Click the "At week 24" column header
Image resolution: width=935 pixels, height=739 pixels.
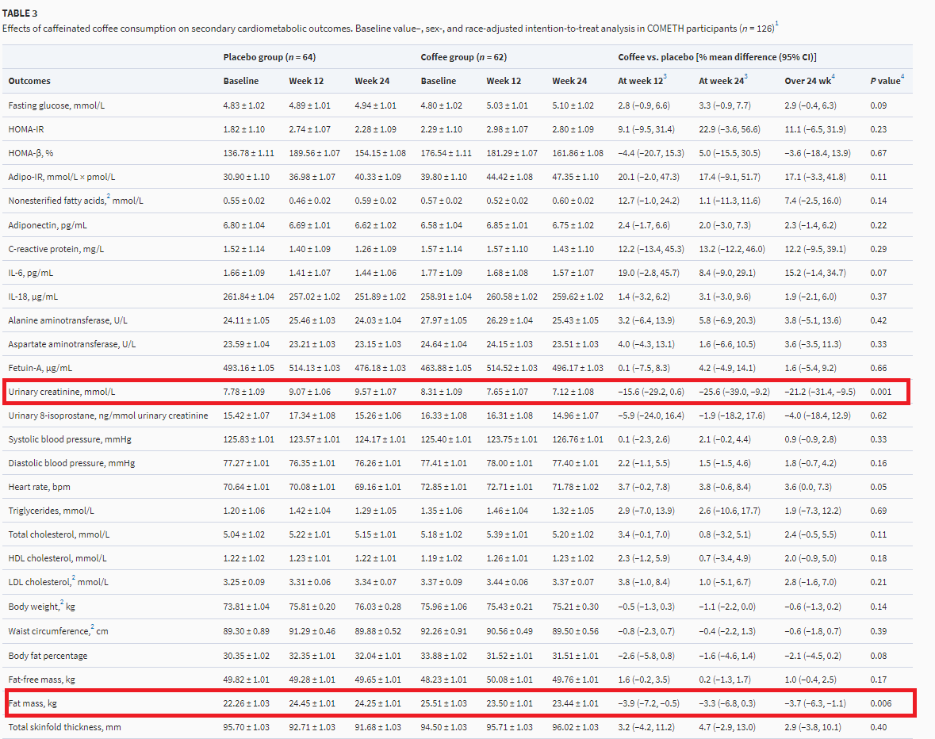(x=723, y=80)
